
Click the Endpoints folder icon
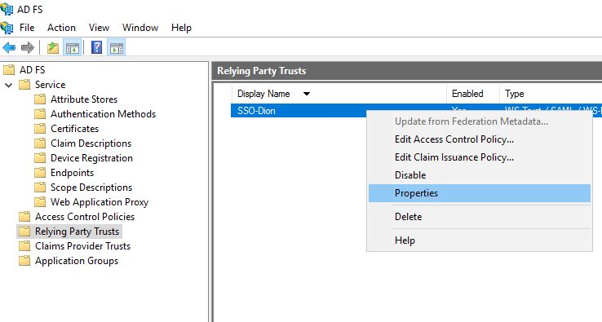coord(40,173)
